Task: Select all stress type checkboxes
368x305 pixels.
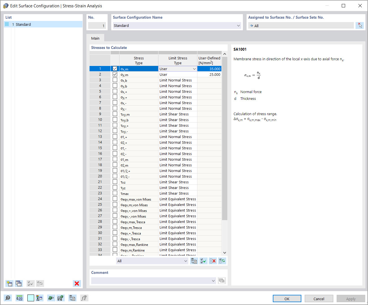Action: click(x=203, y=261)
